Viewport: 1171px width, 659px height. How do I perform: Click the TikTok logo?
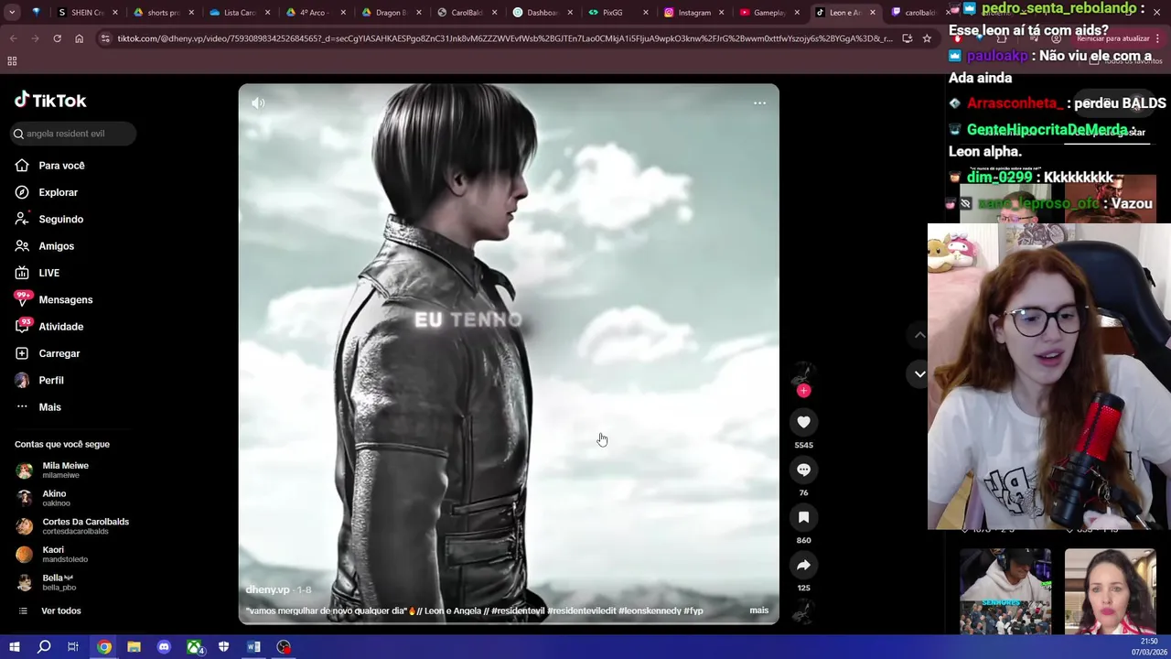pyautogui.click(x=50, y=101)
